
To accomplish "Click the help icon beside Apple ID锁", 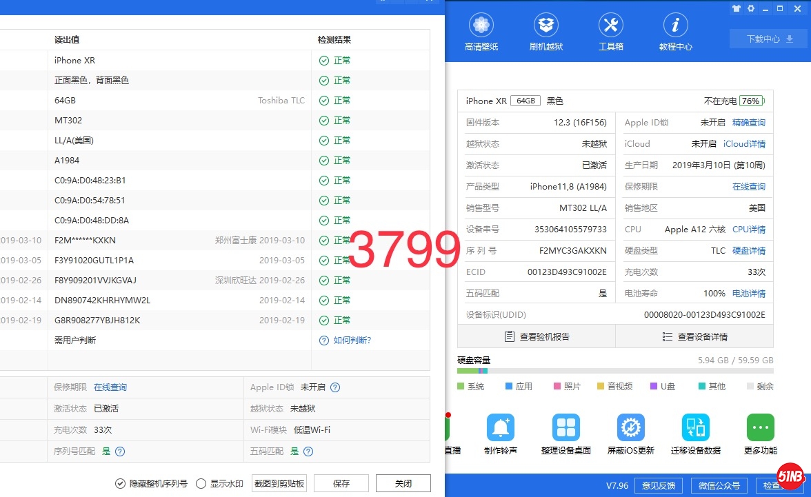I will (335, 388).
